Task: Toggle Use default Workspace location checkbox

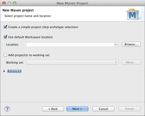Action: 5,37
